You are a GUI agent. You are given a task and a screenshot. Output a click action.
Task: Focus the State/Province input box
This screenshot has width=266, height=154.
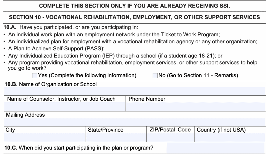click(116, 137)
